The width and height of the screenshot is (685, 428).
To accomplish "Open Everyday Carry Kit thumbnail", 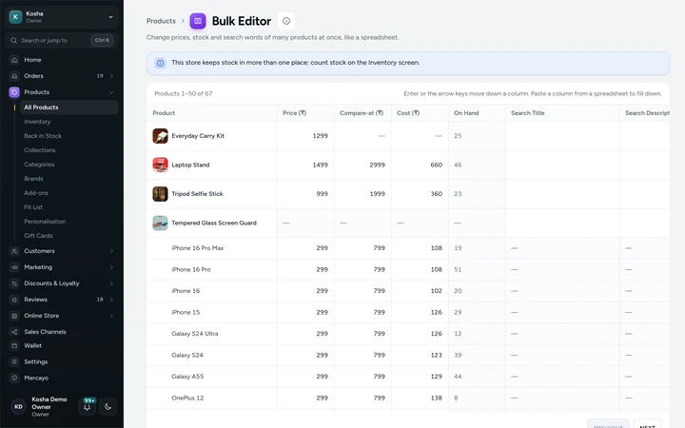I will (160, 136).
